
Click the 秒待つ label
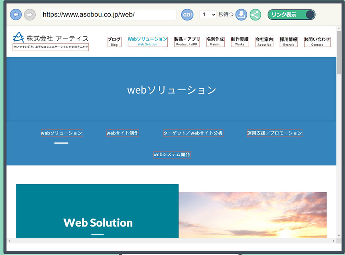click(x=226, y=14)
